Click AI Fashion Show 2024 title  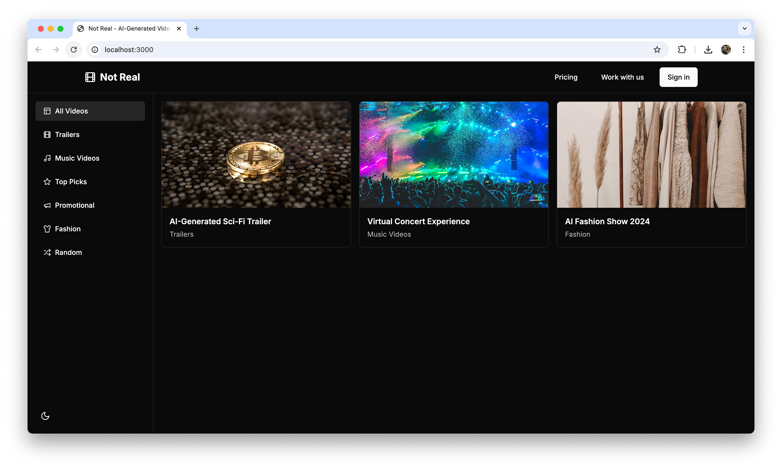click(607, 221)
